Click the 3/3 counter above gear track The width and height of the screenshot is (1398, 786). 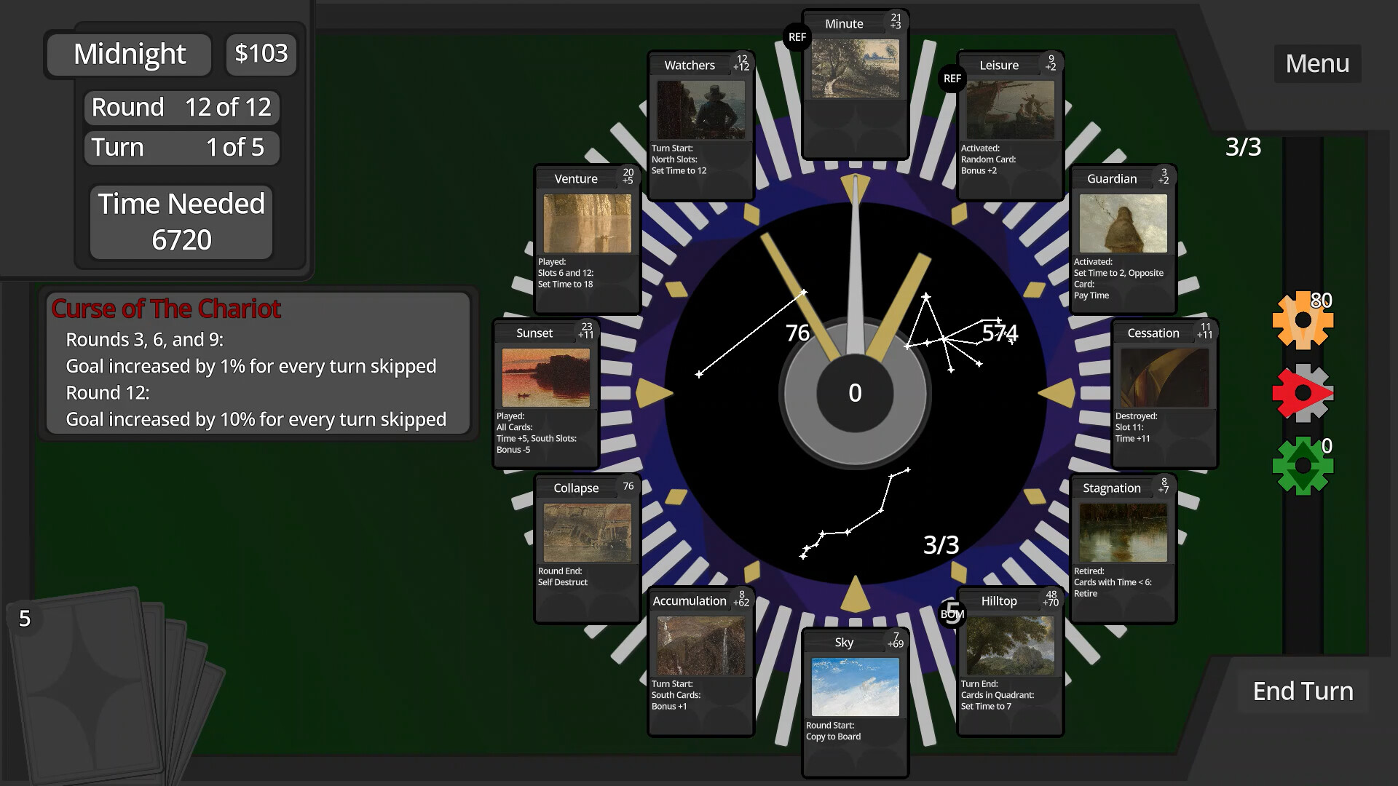[x=1243, y=147]
